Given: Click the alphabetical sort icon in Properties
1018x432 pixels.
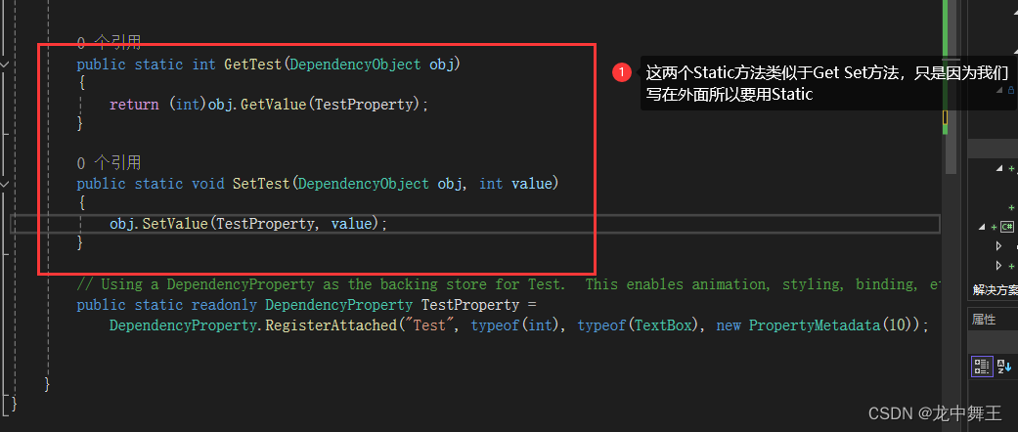Looking at the screenshot, I should [1005, 366].
